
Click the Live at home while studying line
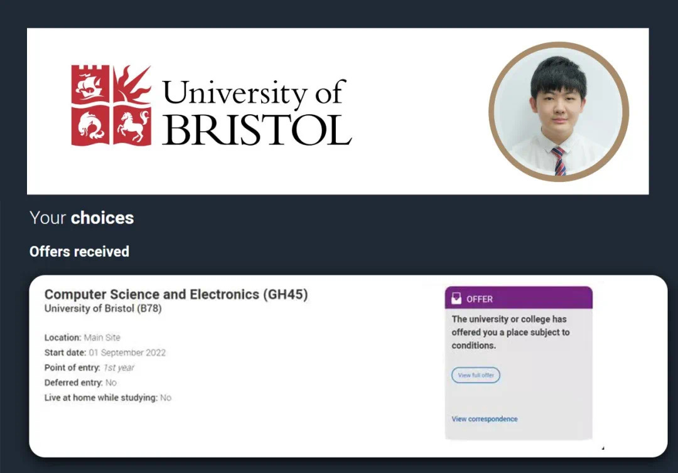[x=108, y=397]
